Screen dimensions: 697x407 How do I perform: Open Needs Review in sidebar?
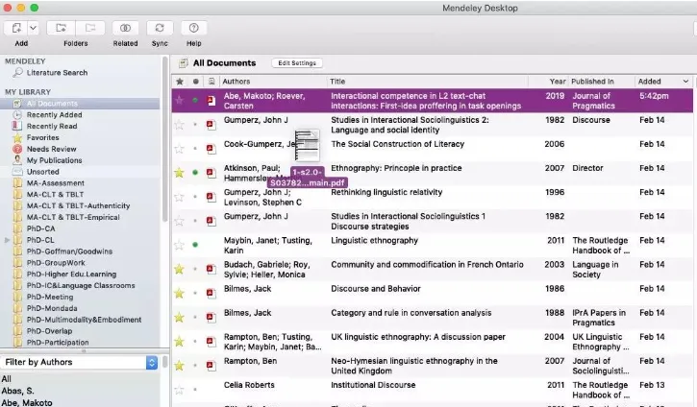coord(51,149)
